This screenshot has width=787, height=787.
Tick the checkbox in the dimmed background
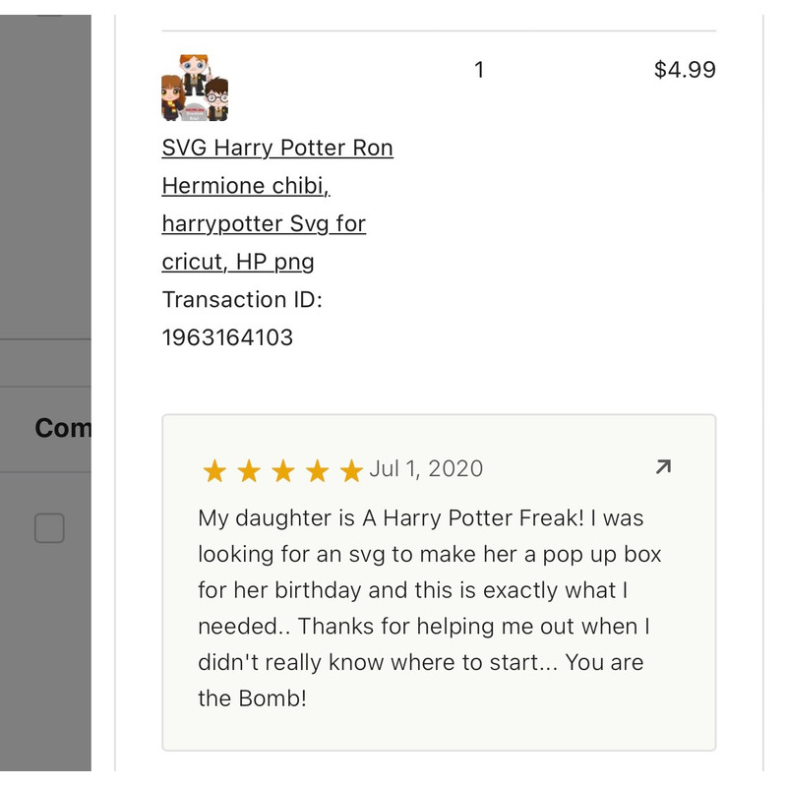click(x=49, y=528)
